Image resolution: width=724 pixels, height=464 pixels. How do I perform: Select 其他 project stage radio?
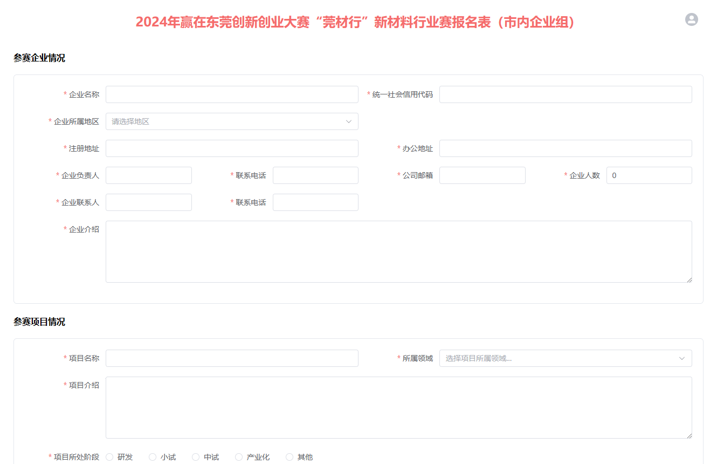(x=289, y=457)
